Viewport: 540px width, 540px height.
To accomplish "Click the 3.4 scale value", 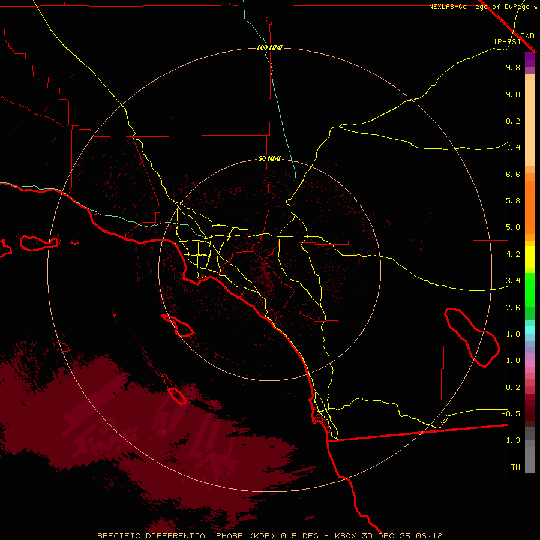I will [513, 281].
